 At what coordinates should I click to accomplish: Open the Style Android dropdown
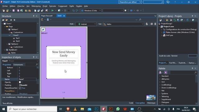(86, 24)
